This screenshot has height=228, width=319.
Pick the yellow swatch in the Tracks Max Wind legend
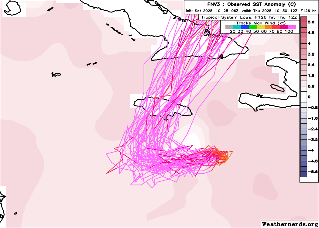261,27
